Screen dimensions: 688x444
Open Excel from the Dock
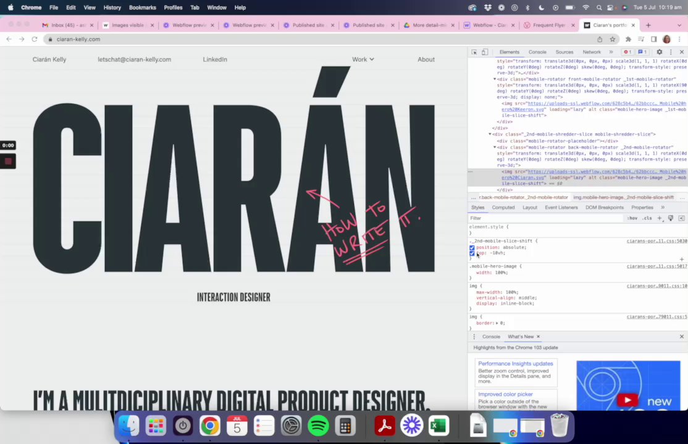coord(438,425)
